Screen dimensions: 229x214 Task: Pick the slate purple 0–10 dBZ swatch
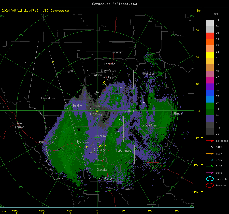(210, 119)
